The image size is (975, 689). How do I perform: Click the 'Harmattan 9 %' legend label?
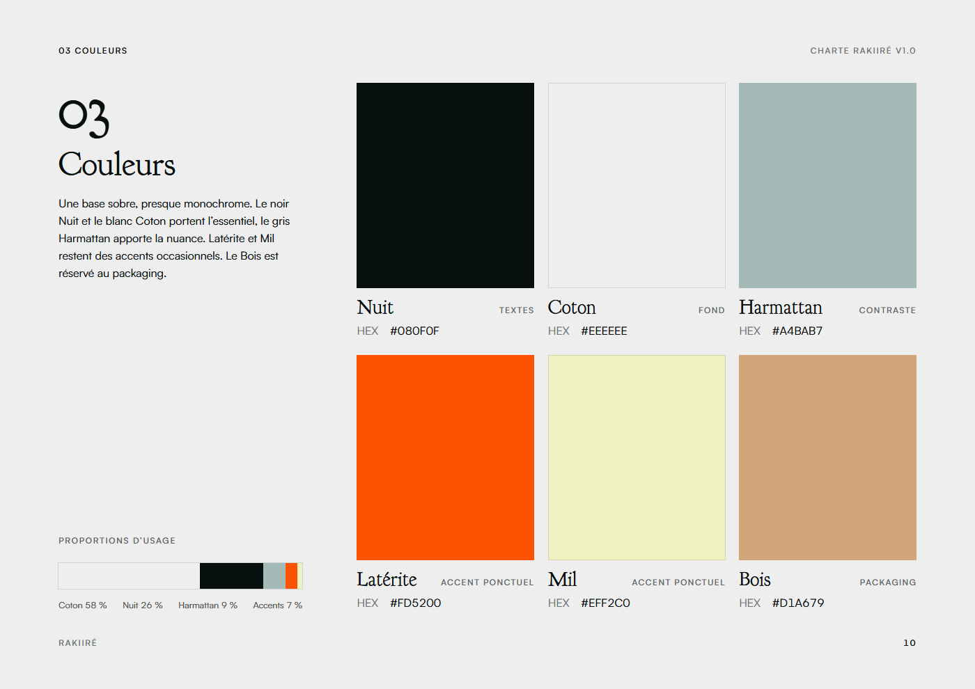(208, 605)
